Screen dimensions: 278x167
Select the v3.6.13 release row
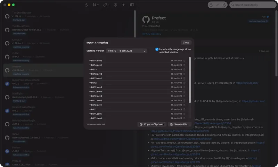pyautogui.click(x=137, y=69)
